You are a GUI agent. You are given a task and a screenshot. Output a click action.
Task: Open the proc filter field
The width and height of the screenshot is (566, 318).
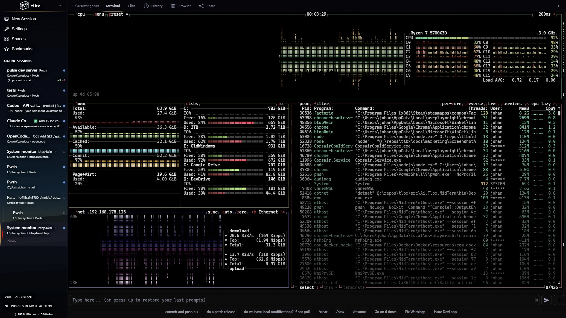[321, 104]
